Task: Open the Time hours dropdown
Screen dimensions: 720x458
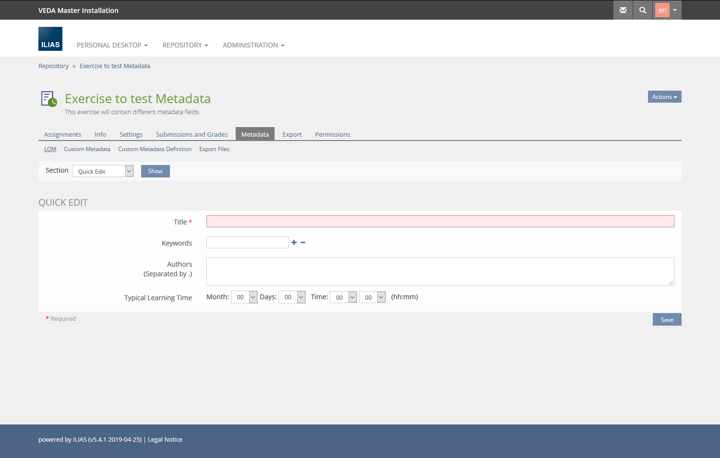Action: (x=343, y=297)
